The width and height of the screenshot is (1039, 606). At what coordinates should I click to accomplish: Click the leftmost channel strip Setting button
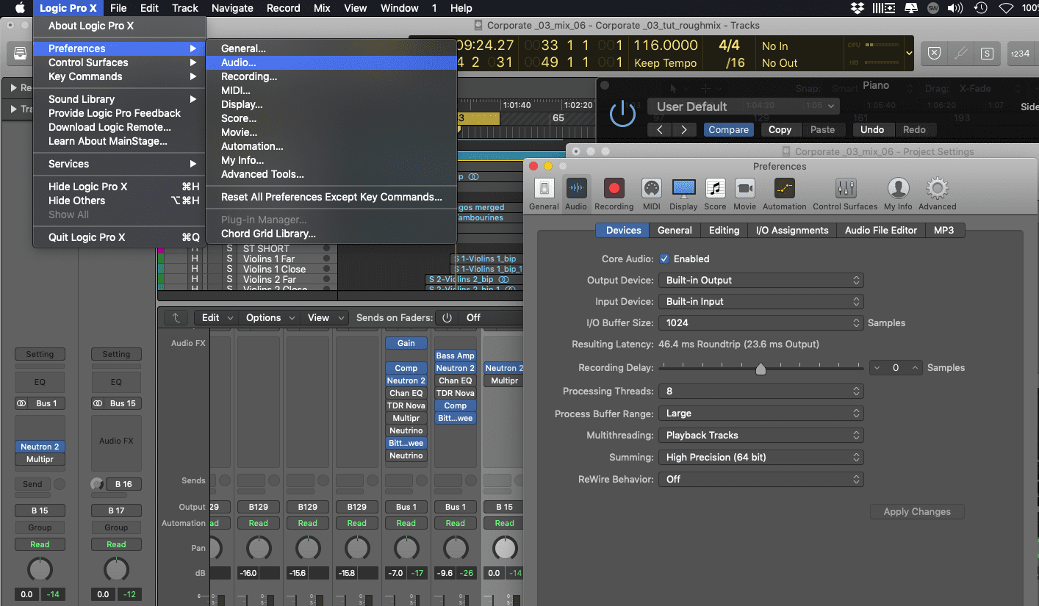point(40,354)
